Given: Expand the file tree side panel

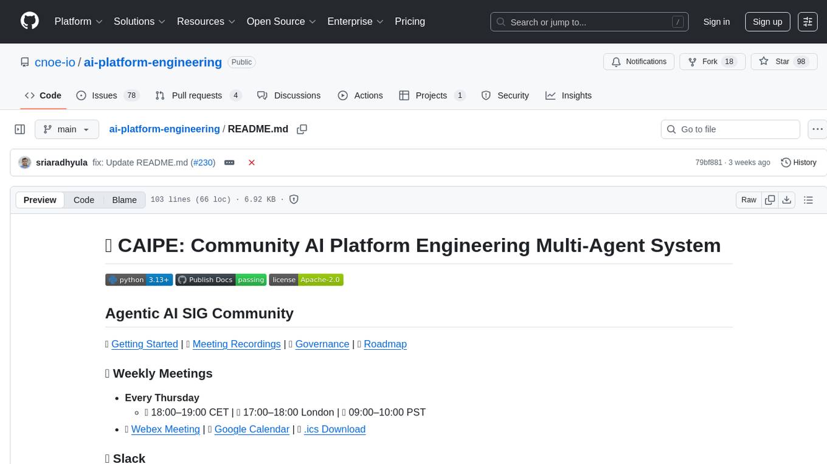Looking at the screenshot, I should tap(20, 129).
